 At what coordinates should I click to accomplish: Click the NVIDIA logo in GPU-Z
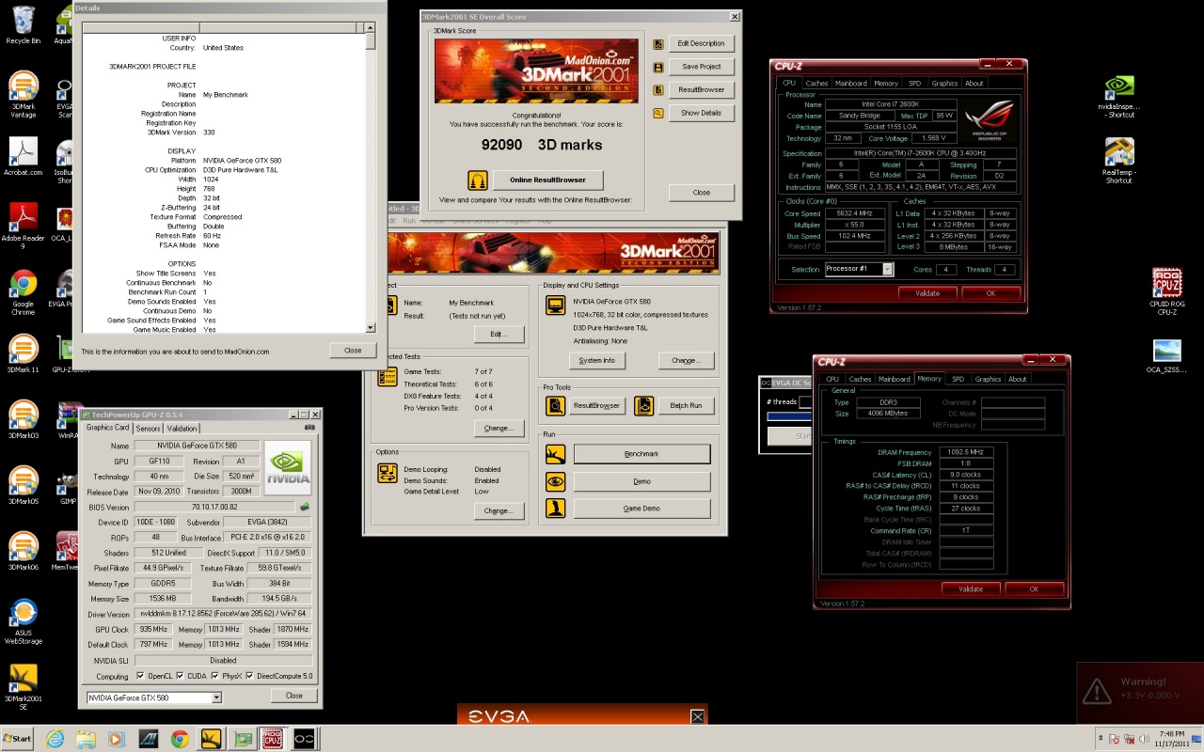288,467
